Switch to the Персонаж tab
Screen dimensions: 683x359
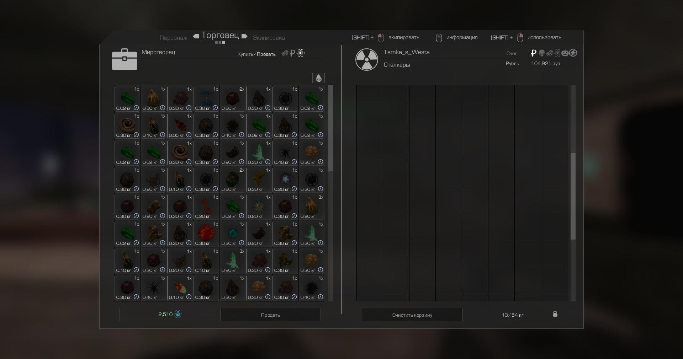click(x=173, y=38)
